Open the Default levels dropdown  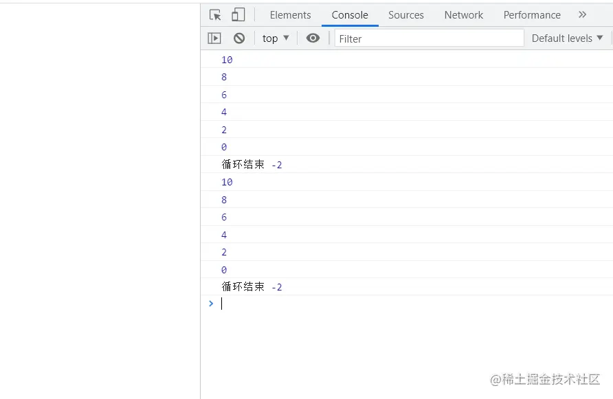click(567, 38)
